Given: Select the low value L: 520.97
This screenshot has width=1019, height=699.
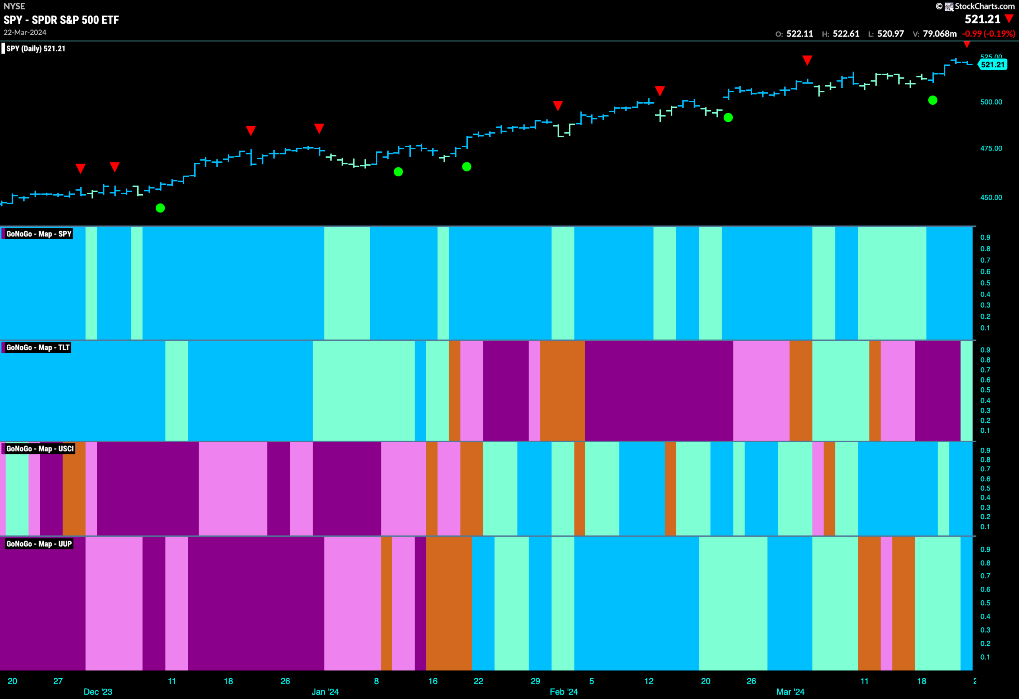Looking at the screenshot, I should [886, 34].
